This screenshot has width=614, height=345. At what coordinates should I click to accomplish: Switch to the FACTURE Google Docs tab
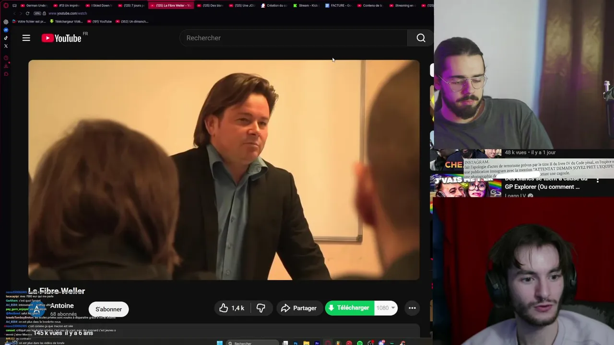coord(338,5)
